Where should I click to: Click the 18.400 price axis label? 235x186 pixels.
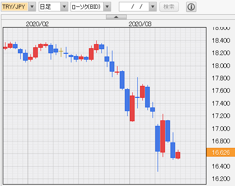221,40
